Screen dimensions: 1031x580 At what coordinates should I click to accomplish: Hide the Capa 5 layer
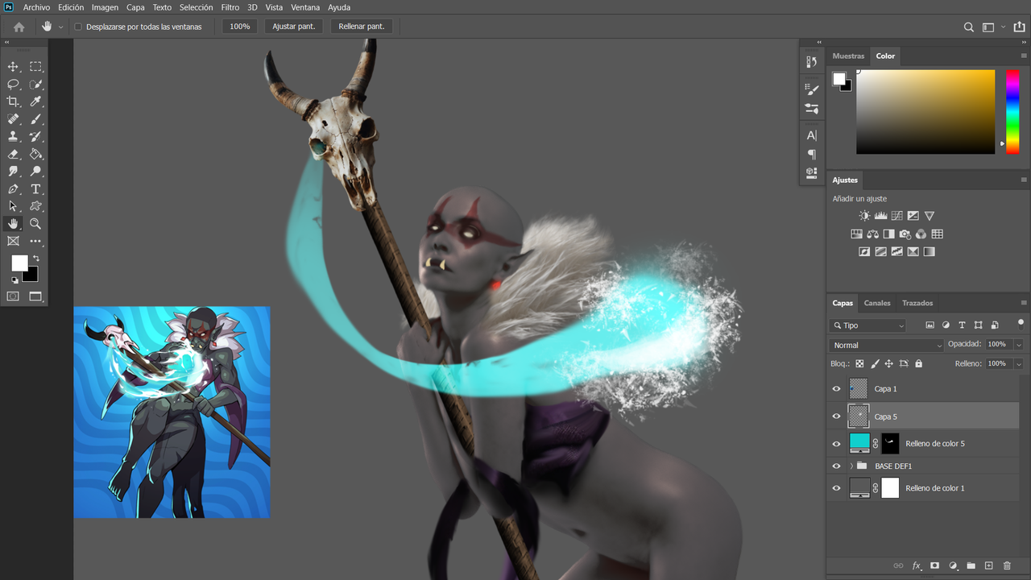tap(836, 416)
